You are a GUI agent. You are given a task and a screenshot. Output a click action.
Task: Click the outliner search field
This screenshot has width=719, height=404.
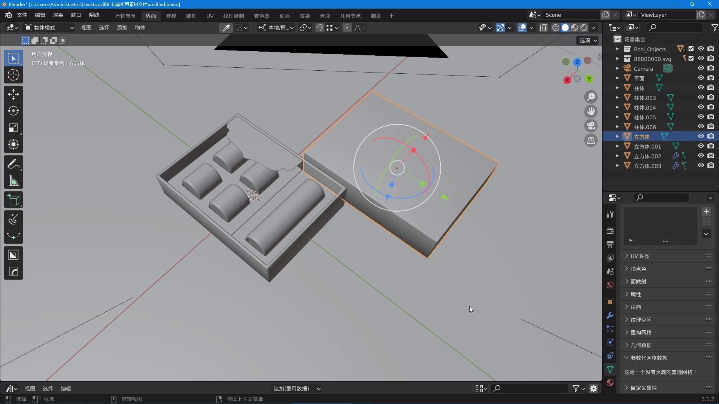point(675,28)
